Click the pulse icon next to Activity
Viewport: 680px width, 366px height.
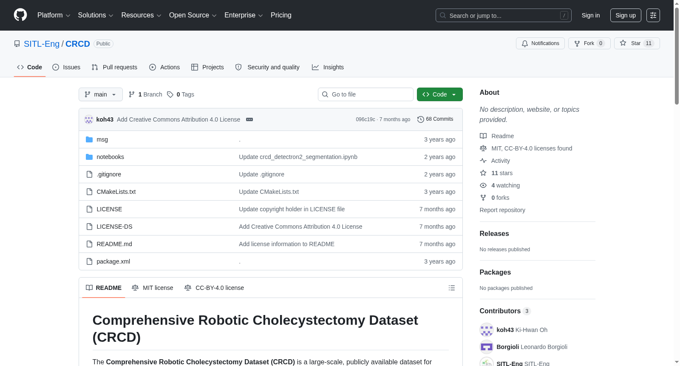coord(483,161)
